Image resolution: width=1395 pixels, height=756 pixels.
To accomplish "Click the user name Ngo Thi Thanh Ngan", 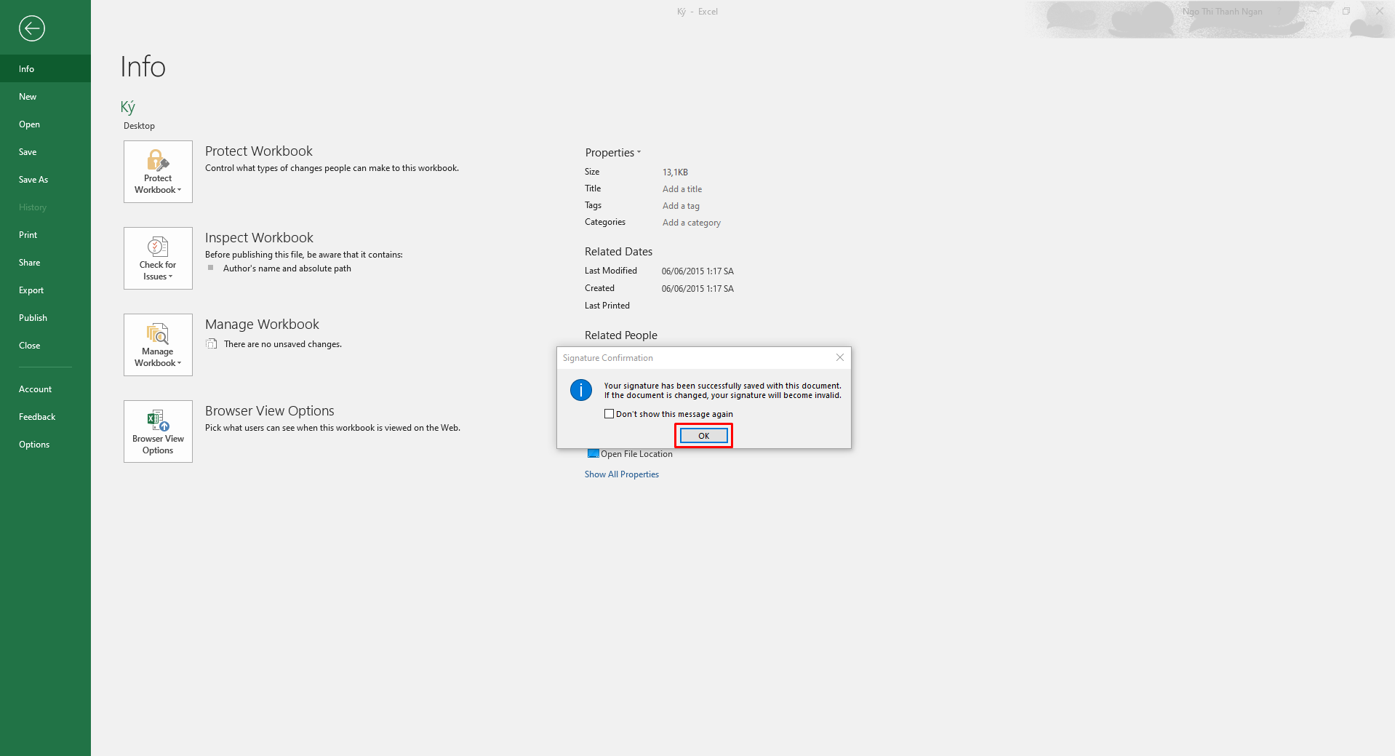I will tap(1223, 12).
